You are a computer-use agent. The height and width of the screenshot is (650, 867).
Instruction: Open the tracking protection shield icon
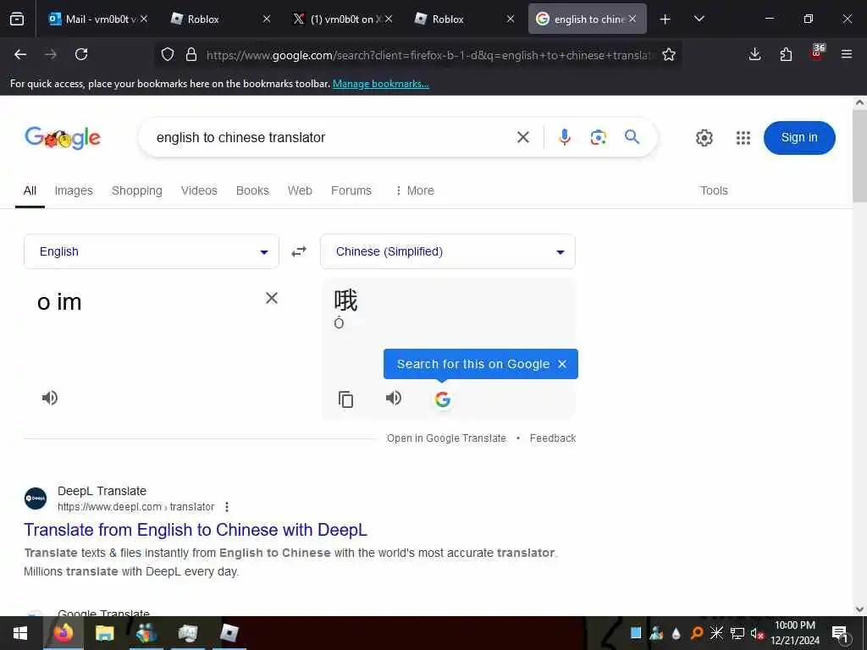[168, 54]
